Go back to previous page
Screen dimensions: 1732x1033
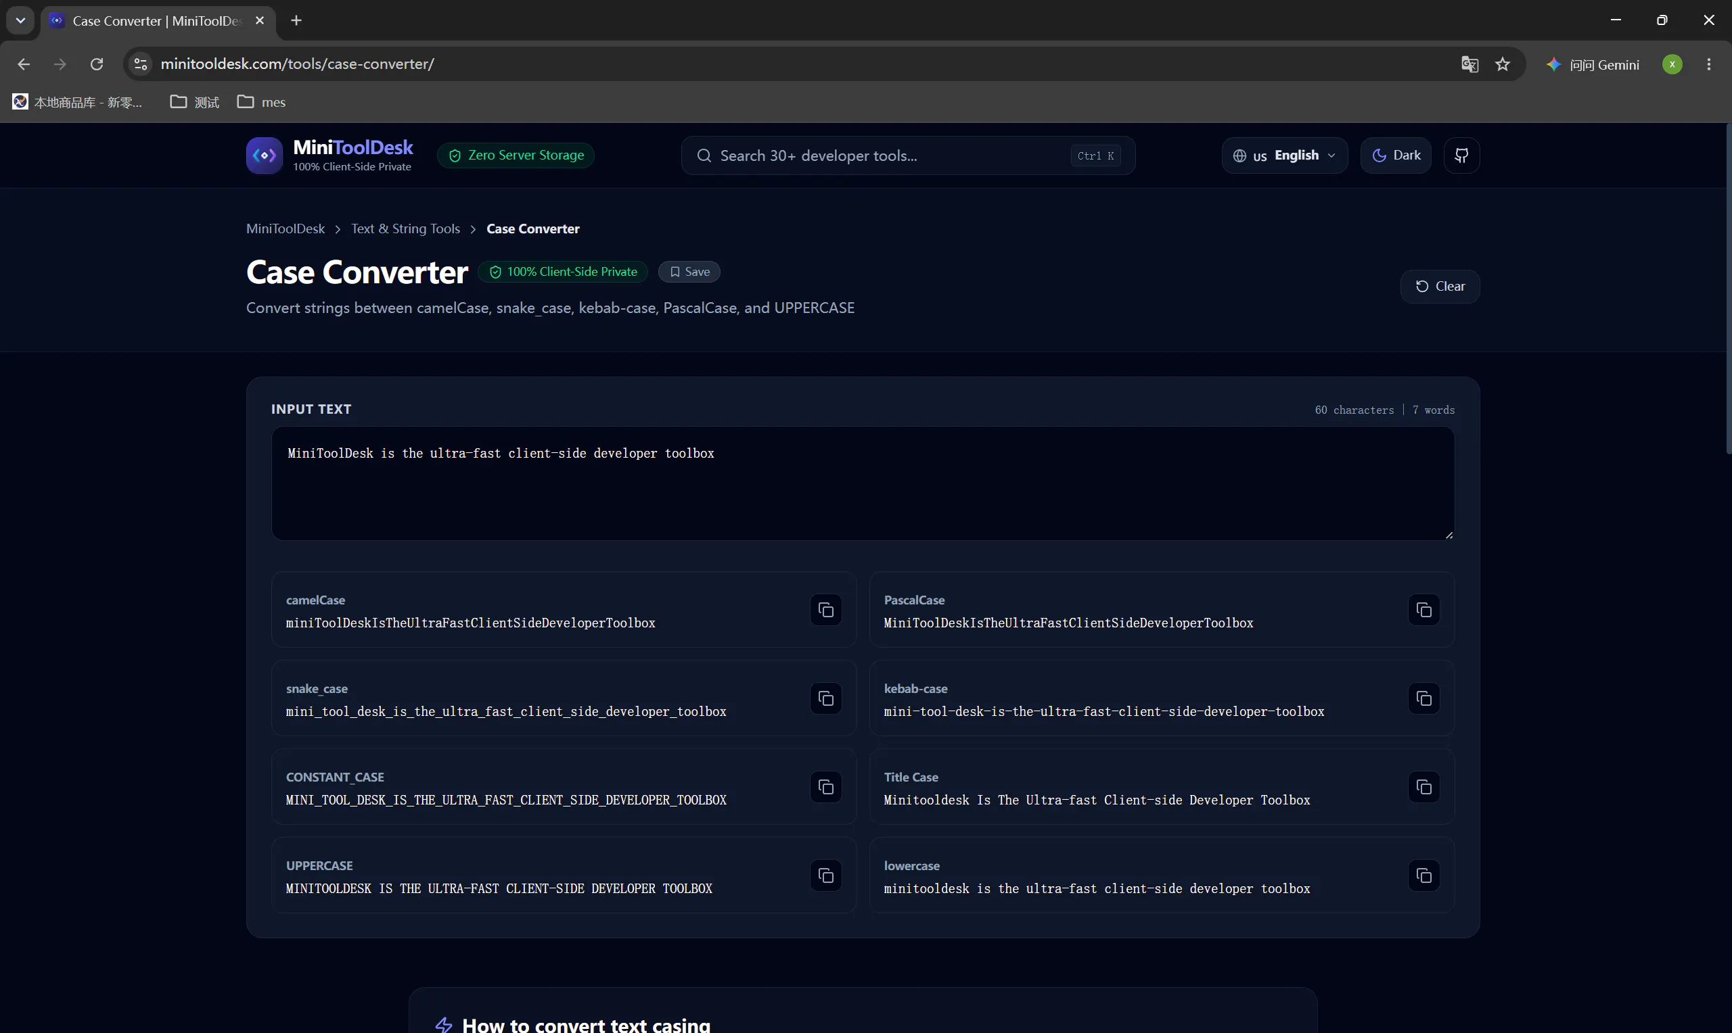point(24,64)
